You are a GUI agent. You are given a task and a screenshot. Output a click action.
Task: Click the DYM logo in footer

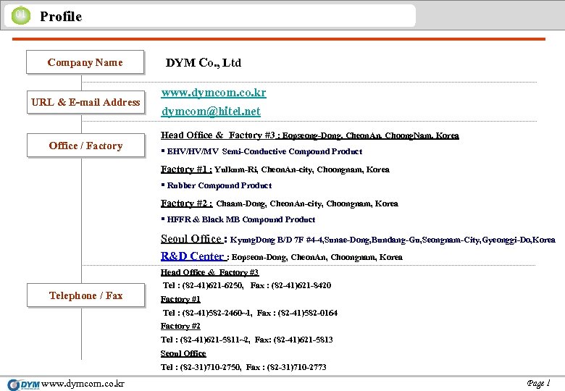pyautogui.click(x=24, y=384)
